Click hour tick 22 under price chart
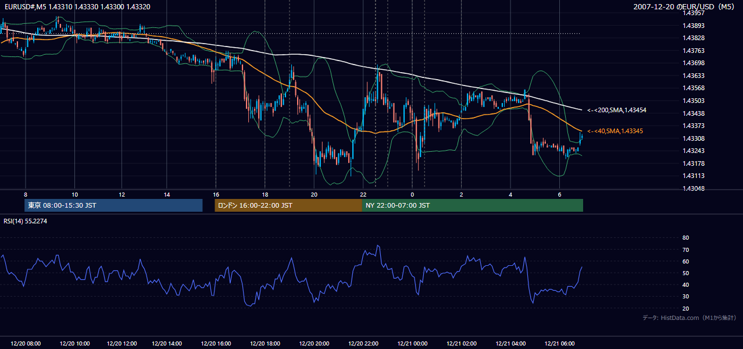This screenshot has width=743, height=349. tap(363, 194)
